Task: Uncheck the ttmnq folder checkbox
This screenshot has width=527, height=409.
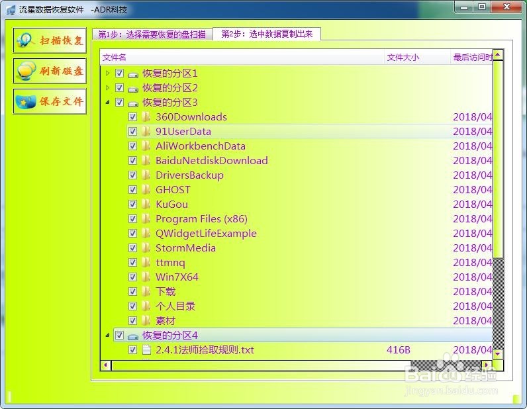Action: pyautogui.click(x=133, y=263)
